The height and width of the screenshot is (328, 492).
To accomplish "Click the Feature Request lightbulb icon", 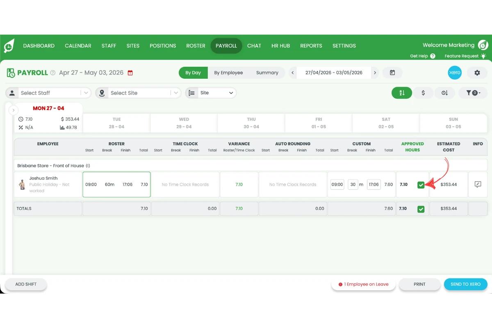I will (x=483, y=56).
